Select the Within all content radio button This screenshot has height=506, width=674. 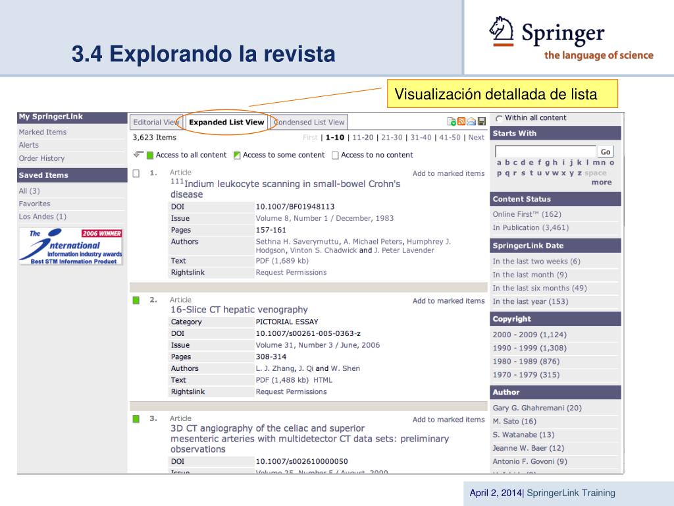[x=499, y=119]
